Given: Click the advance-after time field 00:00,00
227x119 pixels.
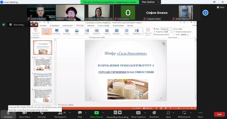Looking at the screenshot, I should point(185,35).
